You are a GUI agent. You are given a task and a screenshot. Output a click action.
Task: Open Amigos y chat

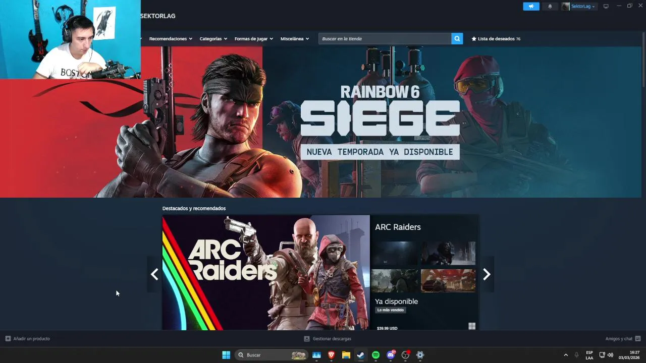point(623,339)
